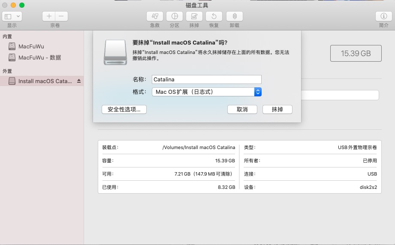Click the type value USB 外置物理宗卷

[x=357, y=147]
